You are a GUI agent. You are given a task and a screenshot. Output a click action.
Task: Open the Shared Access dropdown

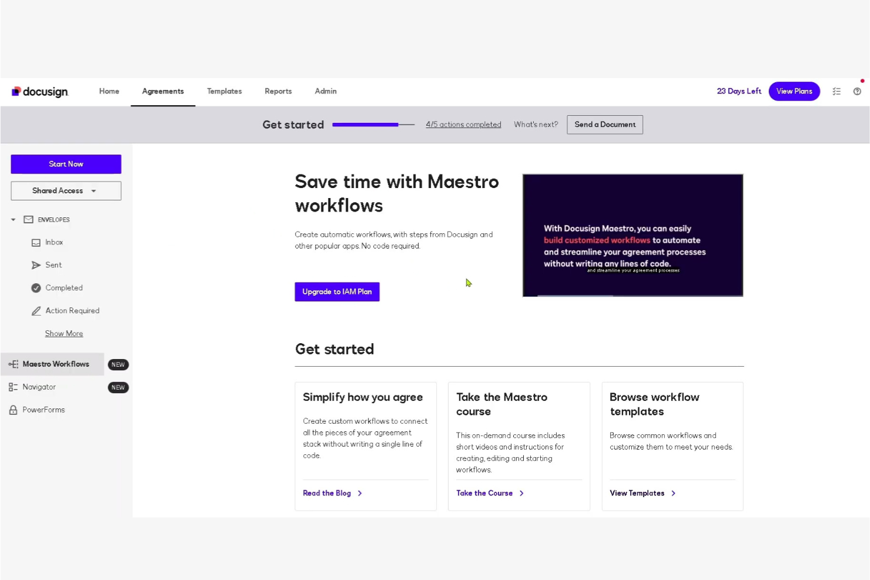click(66, 191)
